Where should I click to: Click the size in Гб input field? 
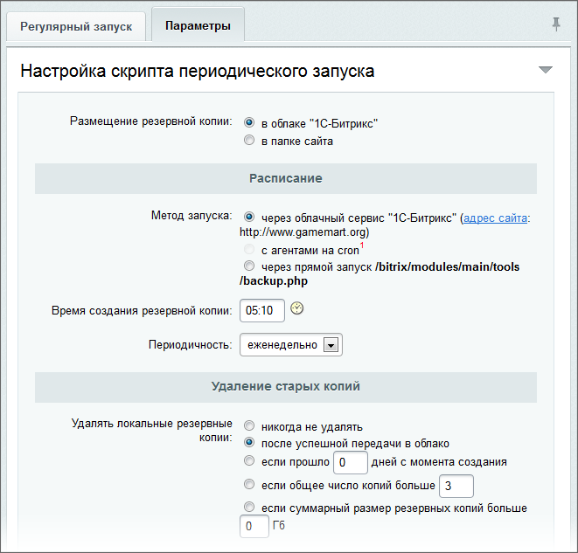tap(254, 526)
